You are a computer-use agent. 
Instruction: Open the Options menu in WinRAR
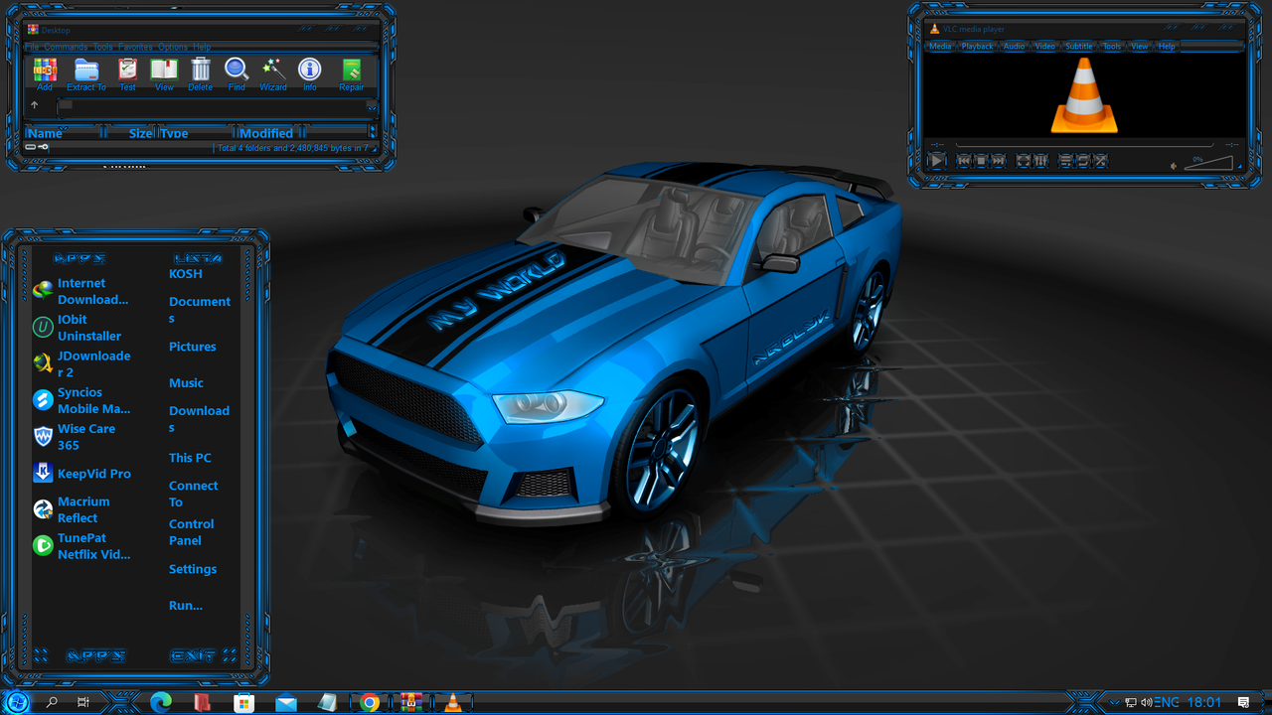(x=173, y=47)
